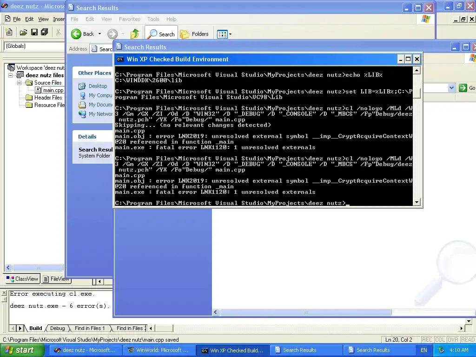Image resolution: width=476 pixels, height=357 pixels.
Task: Open the address bar dropdown arrow
Action: pyautogui.click(x=451, y=88)
